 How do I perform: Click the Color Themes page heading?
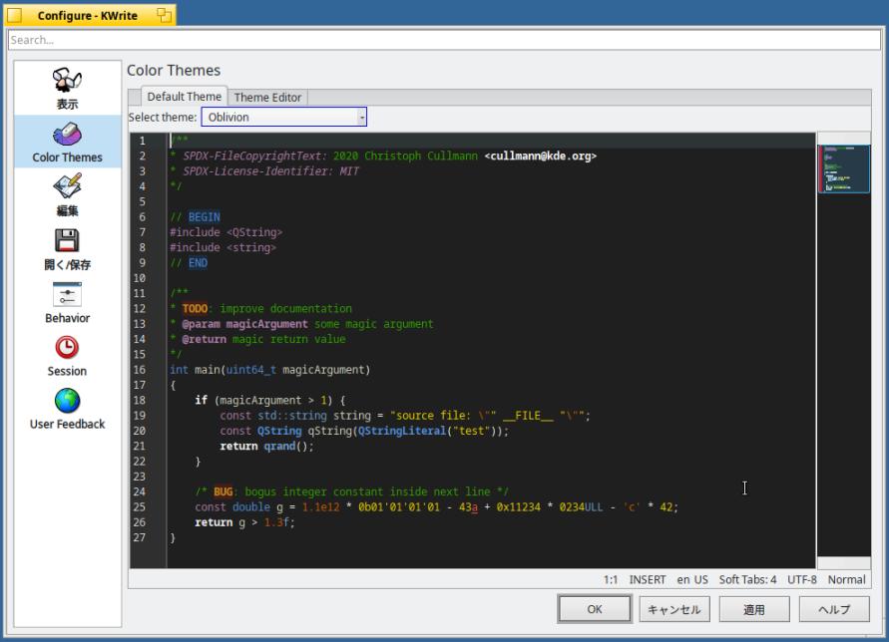coord(174,70)
